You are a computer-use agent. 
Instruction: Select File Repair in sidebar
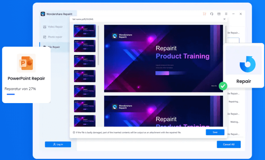click(55, 47)
